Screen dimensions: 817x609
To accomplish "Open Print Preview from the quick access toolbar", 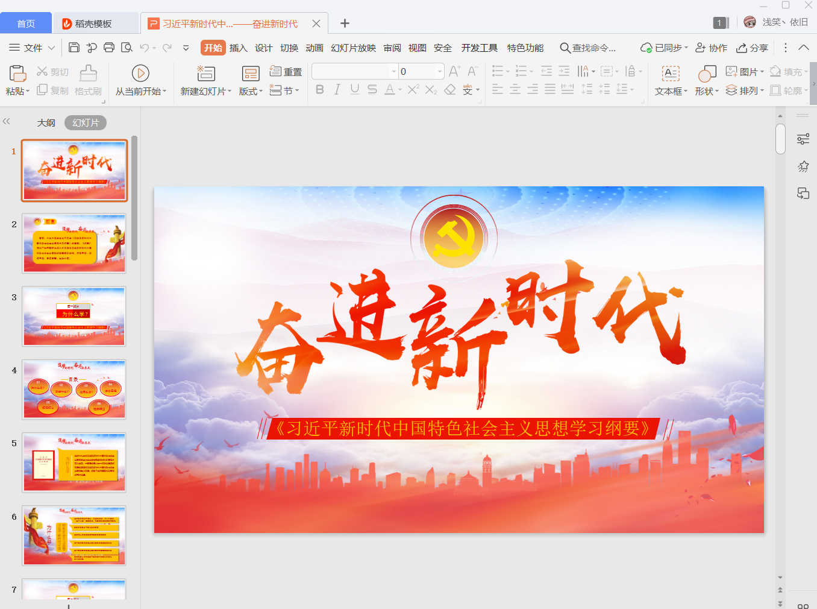I will coord(127,48).
